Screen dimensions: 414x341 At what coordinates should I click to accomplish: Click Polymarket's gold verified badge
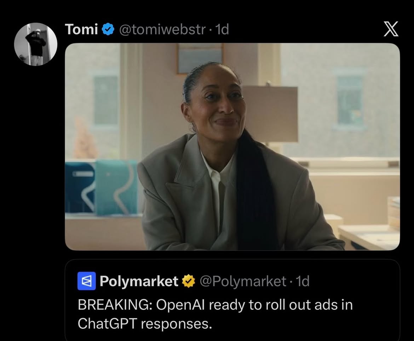(x=189, y=281)
